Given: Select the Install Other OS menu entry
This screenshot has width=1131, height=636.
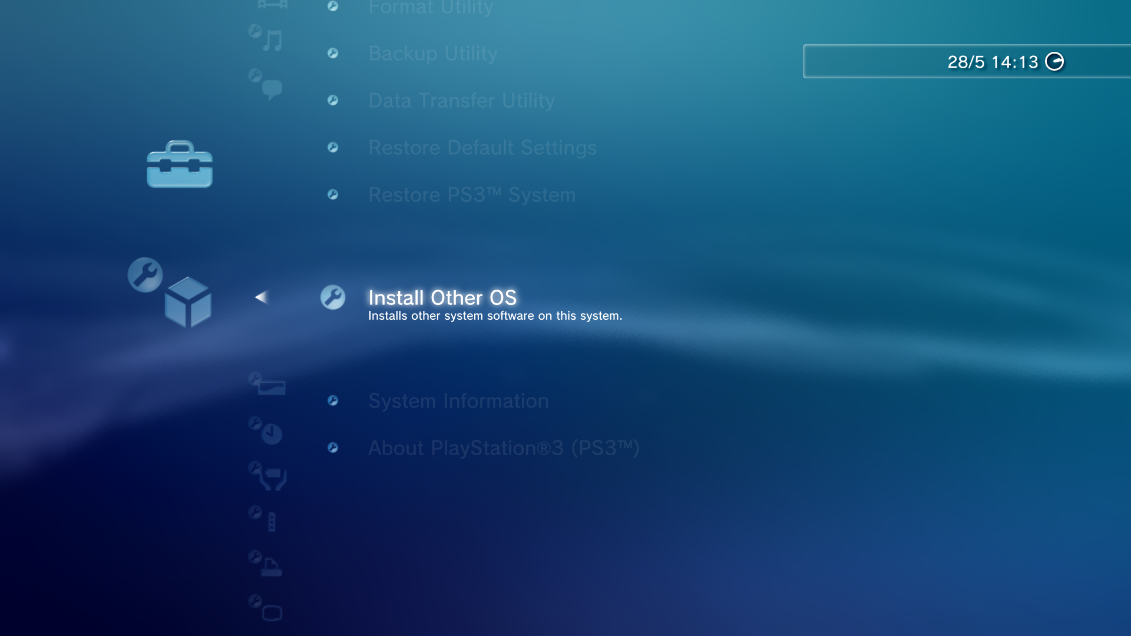Looking at the screenshot, I should (x=442, y=297).
